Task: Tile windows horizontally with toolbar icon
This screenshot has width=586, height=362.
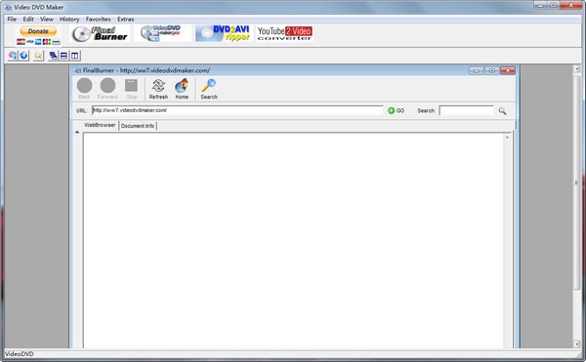Action: (63, 56)
